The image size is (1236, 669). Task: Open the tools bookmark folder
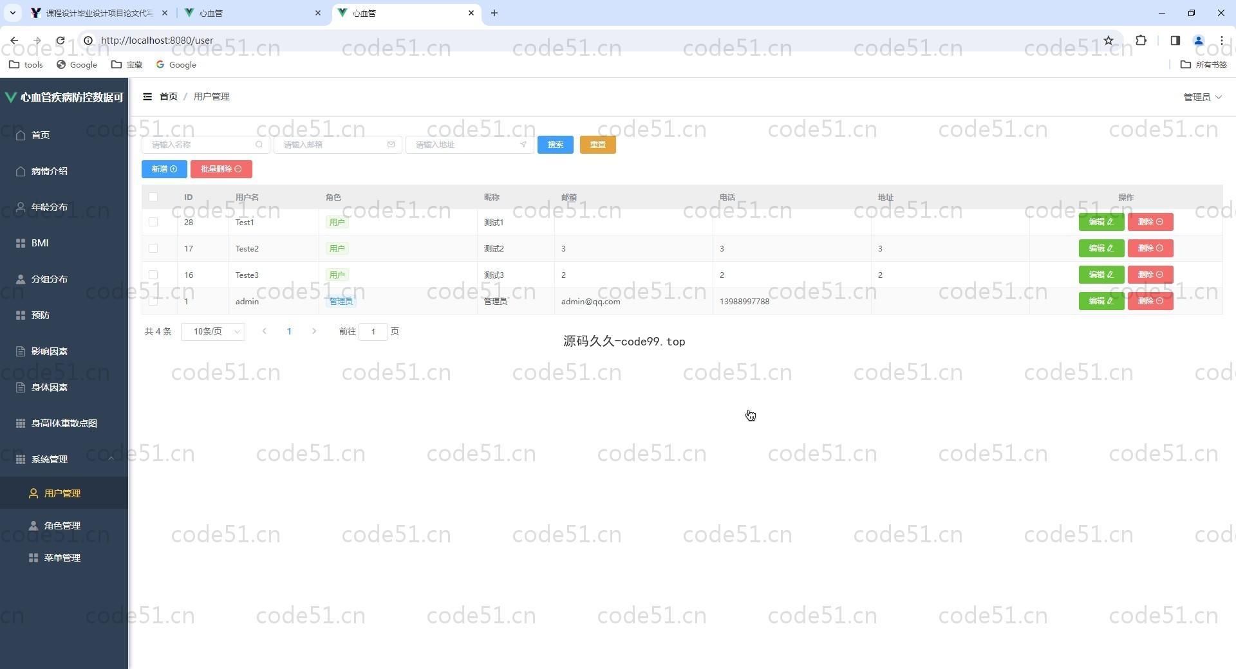[x=26, y=64]
